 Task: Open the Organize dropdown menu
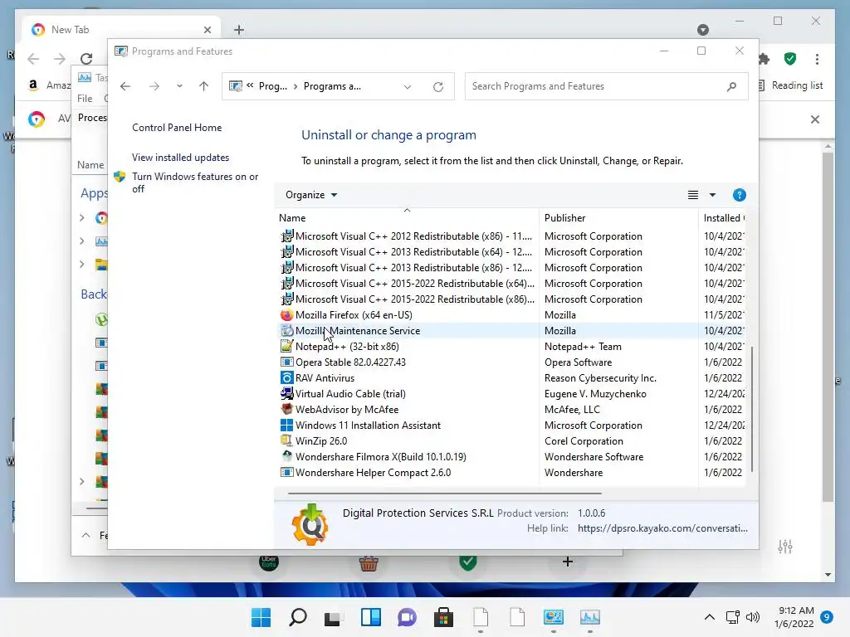tap(311, 195)
